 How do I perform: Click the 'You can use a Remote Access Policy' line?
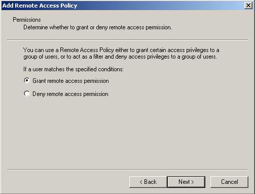(x=121, y=50)
